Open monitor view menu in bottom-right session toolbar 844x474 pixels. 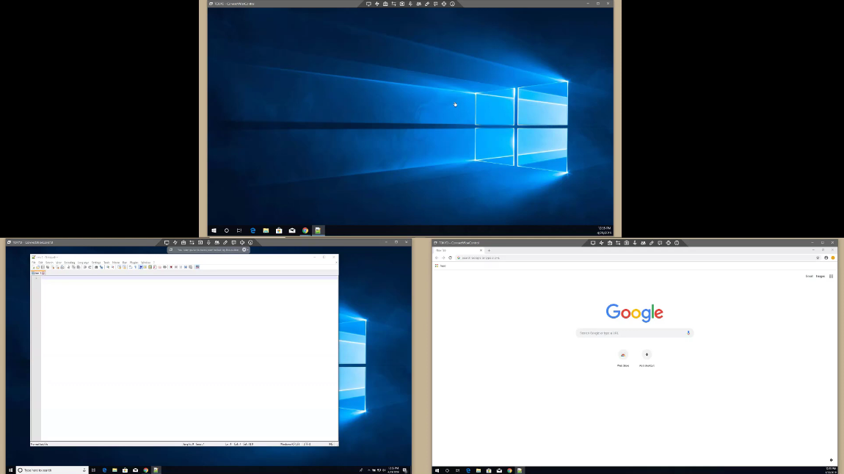(x=593, y=243)
